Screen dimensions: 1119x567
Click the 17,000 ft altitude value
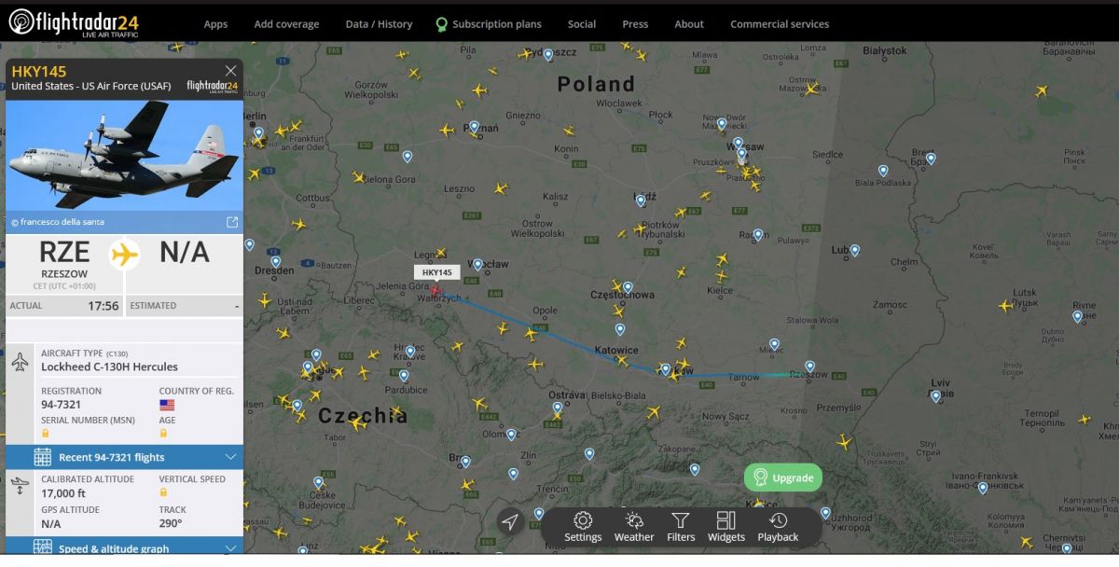pos(64,493)
